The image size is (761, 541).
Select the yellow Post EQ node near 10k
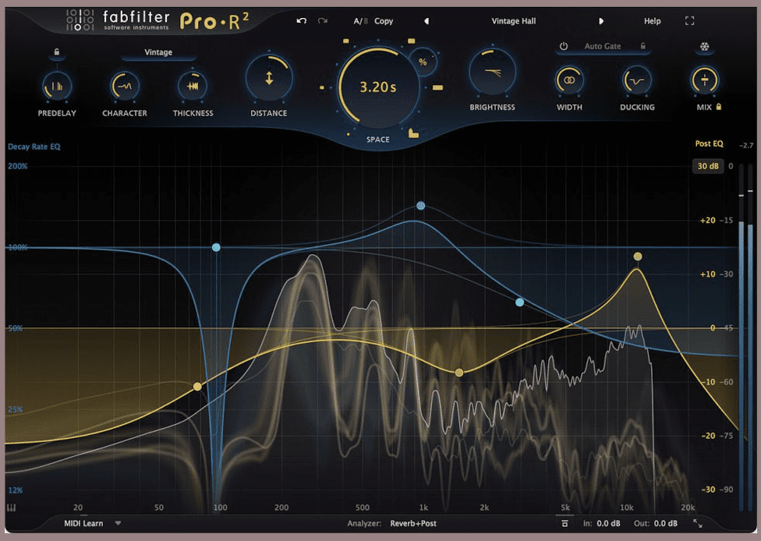tap(638, 256)
